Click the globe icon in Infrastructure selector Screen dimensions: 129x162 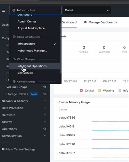click(14, 10)
